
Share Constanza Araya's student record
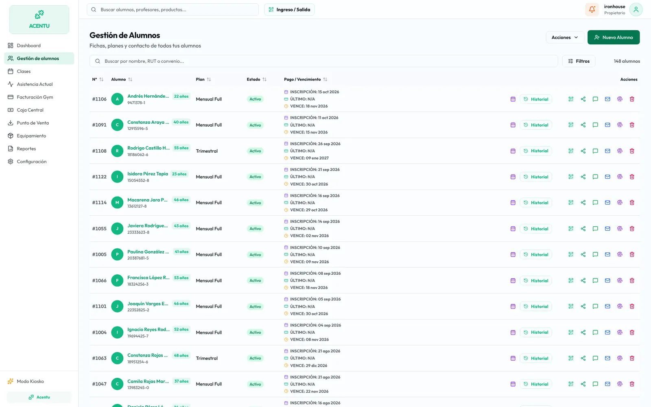[583, 125]
